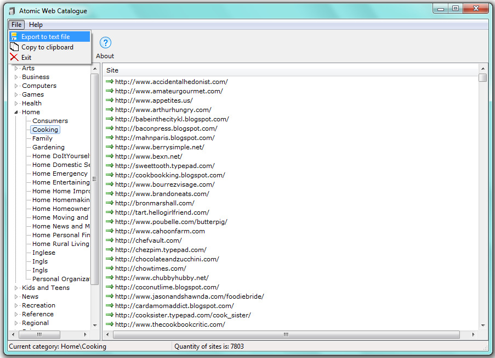The image size is (495, 358).
Task: Select the Gardening subcategory
Action: pyautogui.click(x=48, y=147)
